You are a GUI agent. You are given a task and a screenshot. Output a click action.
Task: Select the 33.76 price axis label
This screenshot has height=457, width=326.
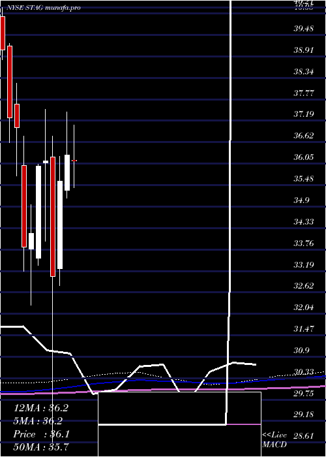(x=304, y=244)
